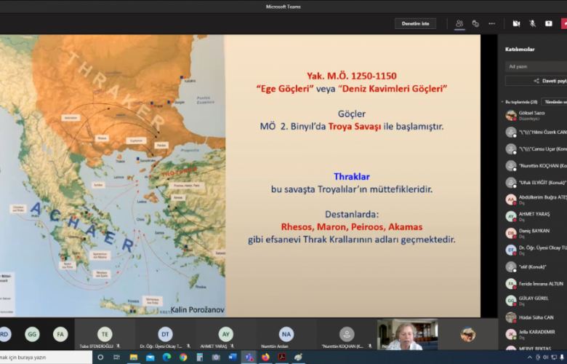567x364 pixels.
Task: Toggle the camera on or off
Action: pos(516,23)
